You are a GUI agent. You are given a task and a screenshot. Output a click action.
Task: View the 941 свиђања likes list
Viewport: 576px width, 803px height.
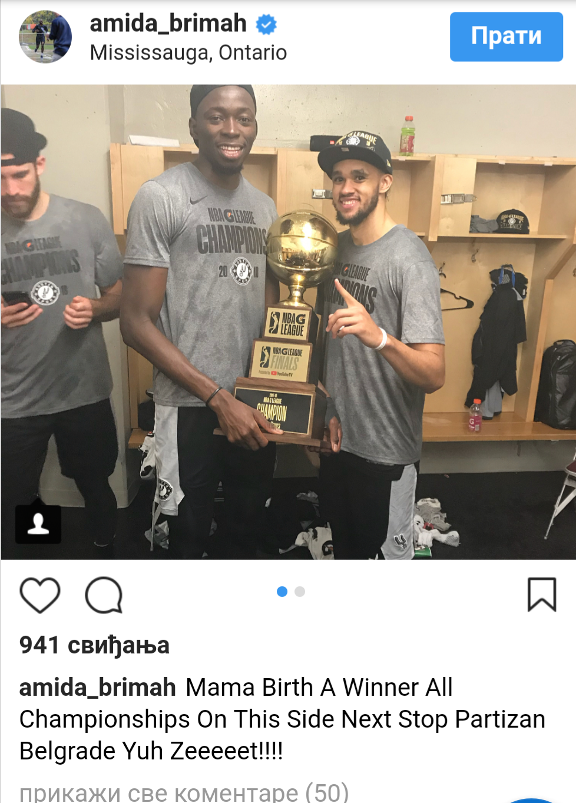94,645
